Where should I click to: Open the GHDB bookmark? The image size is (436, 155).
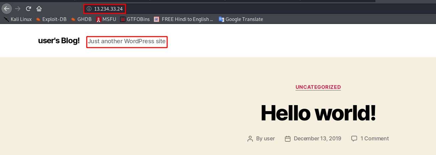[x=81, y=19]
